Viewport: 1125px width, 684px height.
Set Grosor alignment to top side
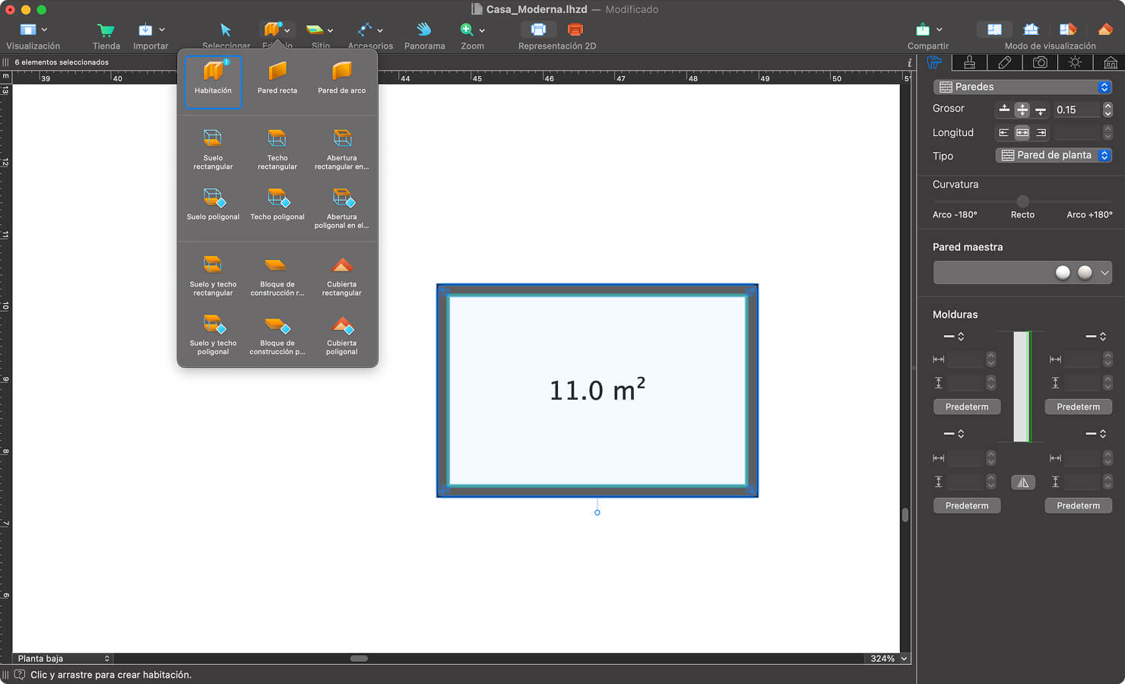coord(1004,109)
